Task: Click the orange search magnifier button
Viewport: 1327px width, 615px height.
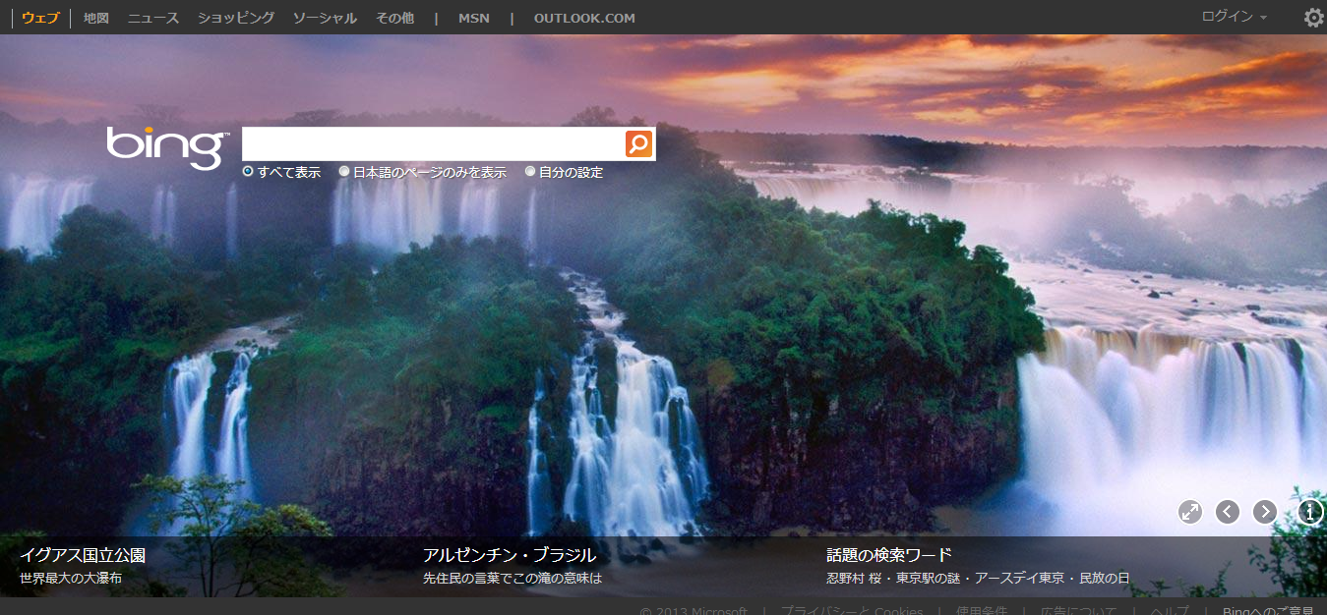Action: tap(638, 143)
